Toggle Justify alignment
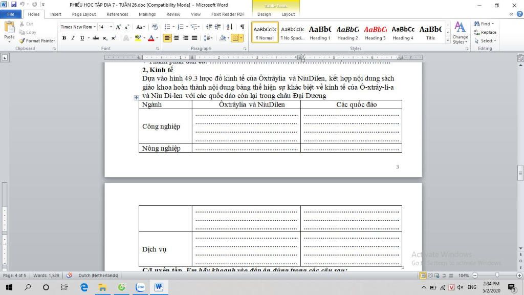Viewport: 524px width, 295px height. click(194, 38)
